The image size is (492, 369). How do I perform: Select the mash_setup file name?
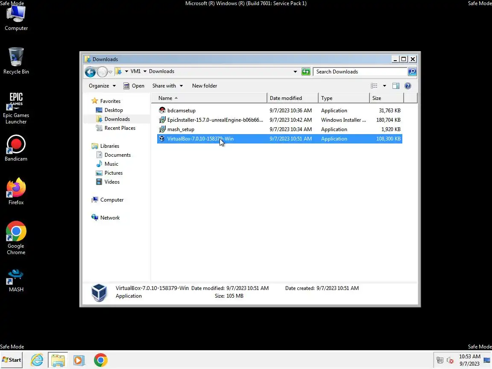181,129
